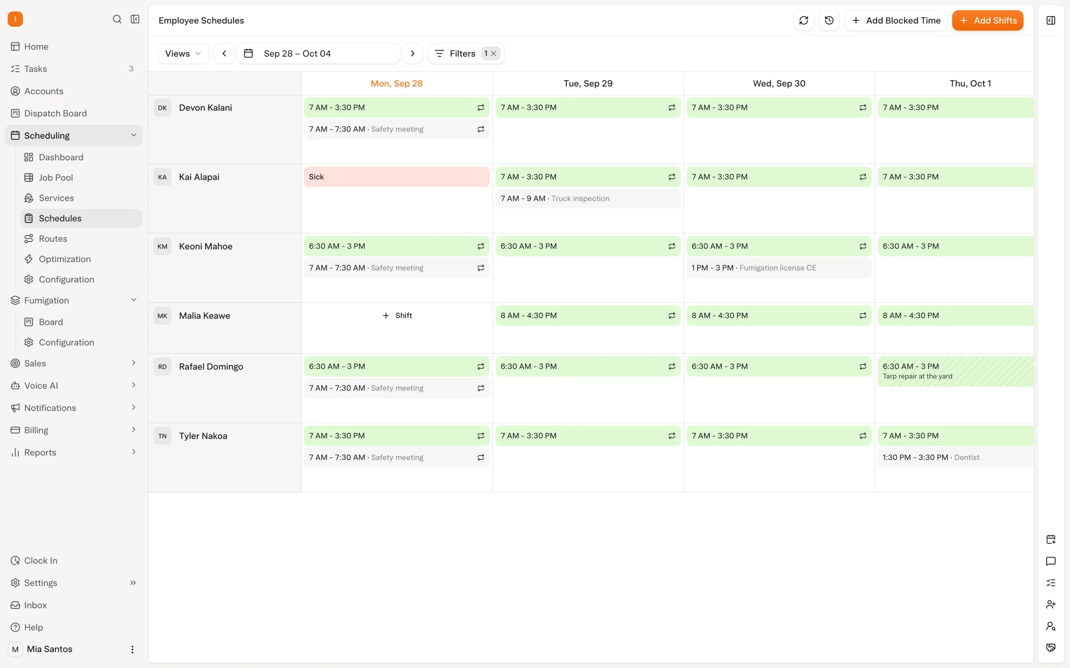Viewport: 1070px width, 668px height.
Task: Open Rafael Domingo's Tarp repair shift
Action: 955,371
